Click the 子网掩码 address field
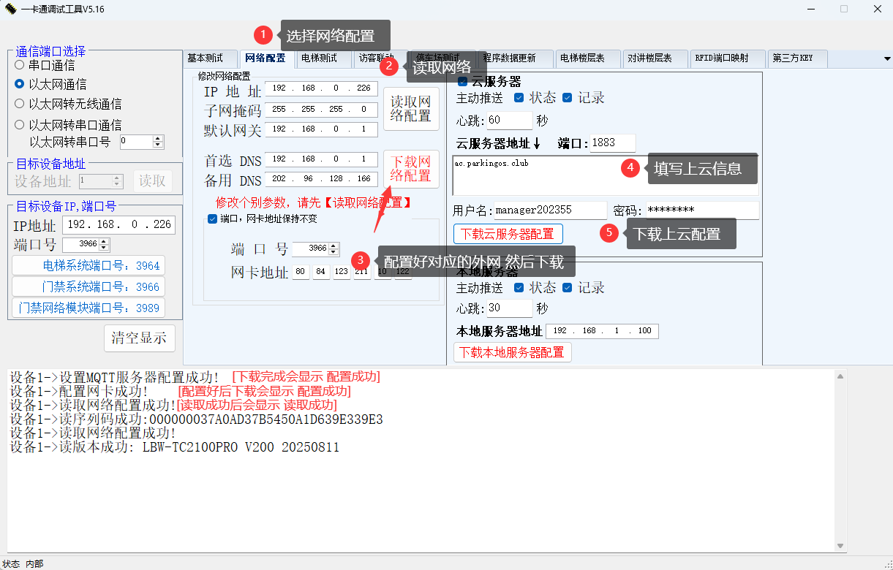The image size is (893, 570). click(321, 109)
